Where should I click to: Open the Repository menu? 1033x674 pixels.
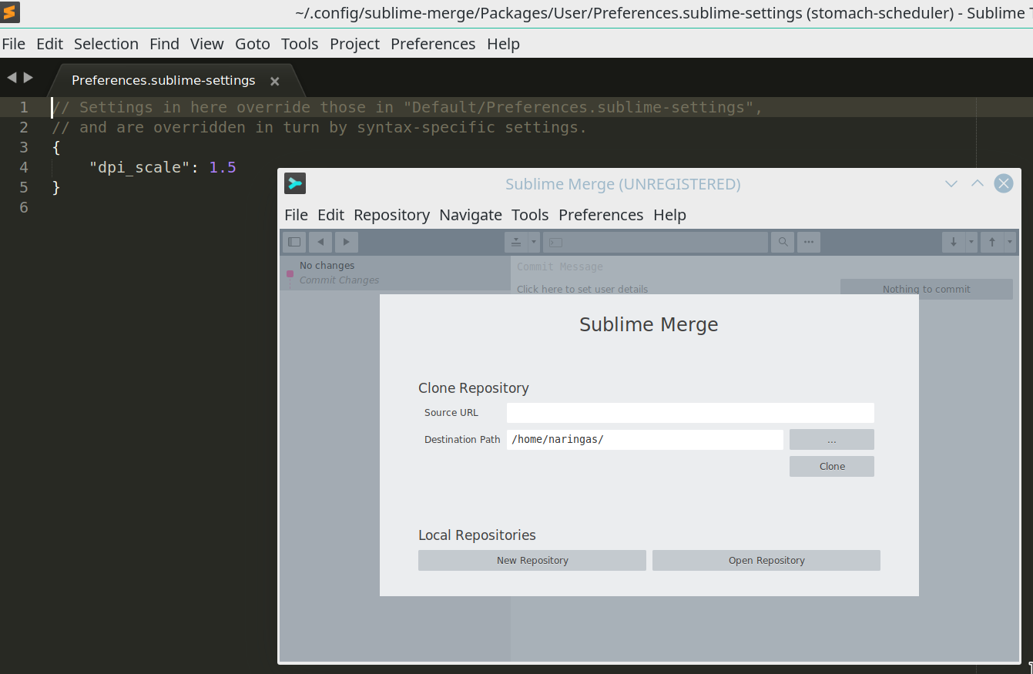391,215
